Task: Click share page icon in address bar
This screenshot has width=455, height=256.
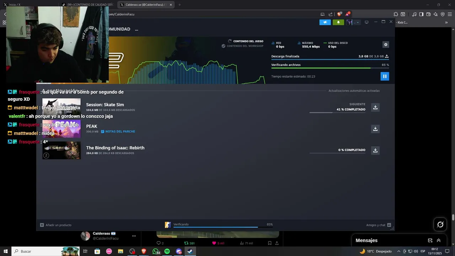Action: 331,14
